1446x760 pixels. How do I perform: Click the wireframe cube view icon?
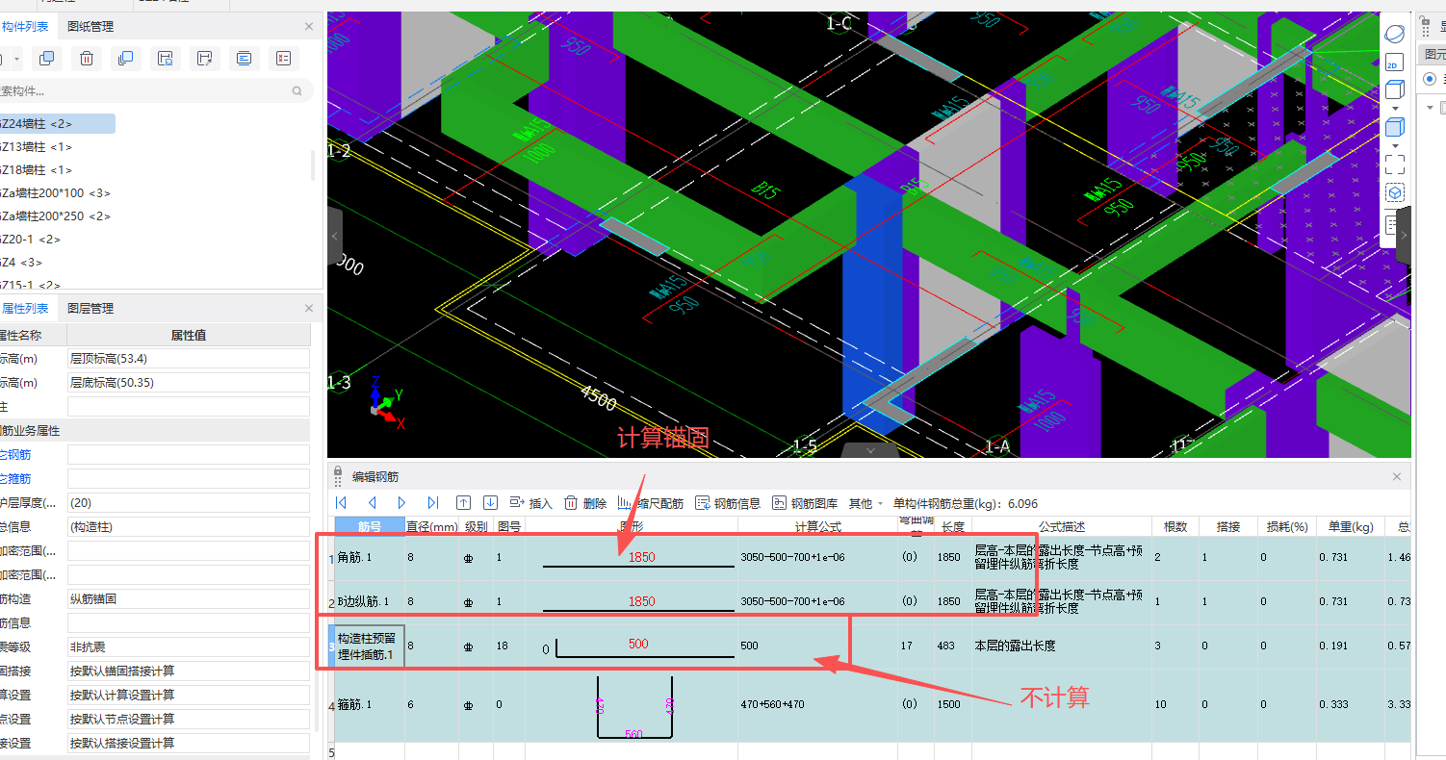coord(1394,90)
